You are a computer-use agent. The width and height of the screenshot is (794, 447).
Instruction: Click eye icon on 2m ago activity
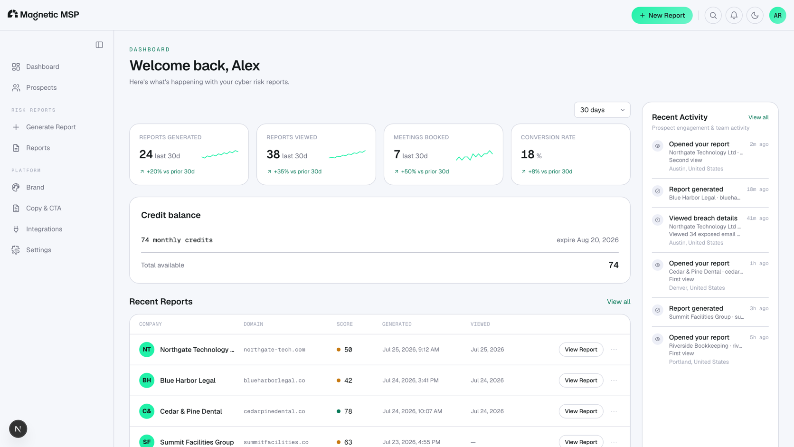(658, 146)
